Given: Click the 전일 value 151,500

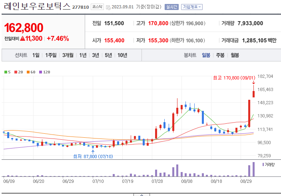Looking at the screenshot, I should [x=114, y=23].
